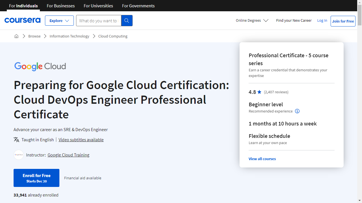Switch to For Businesses tab
The height and width of the screenshot is (203, 362).
point(61,6)
